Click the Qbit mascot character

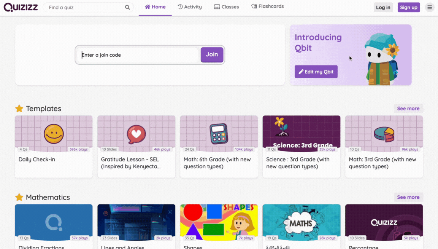(382, 59)
